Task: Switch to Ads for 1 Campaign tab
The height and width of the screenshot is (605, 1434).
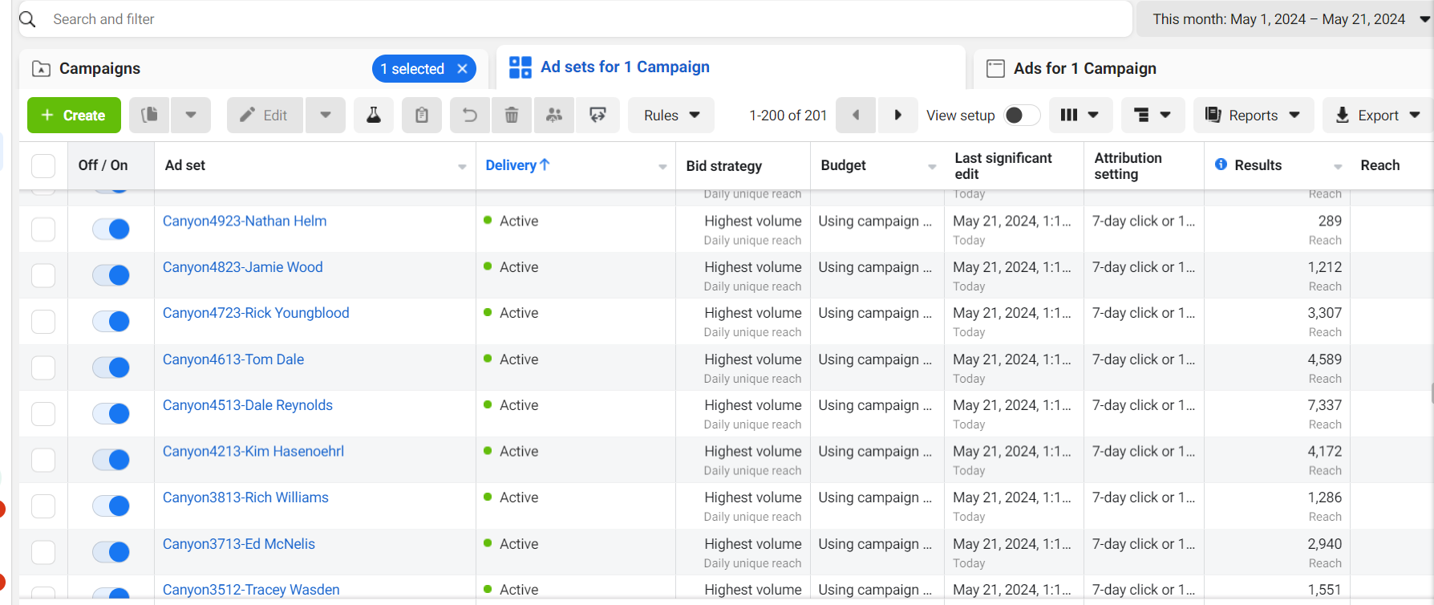Action: click(x=1084, y=69)
